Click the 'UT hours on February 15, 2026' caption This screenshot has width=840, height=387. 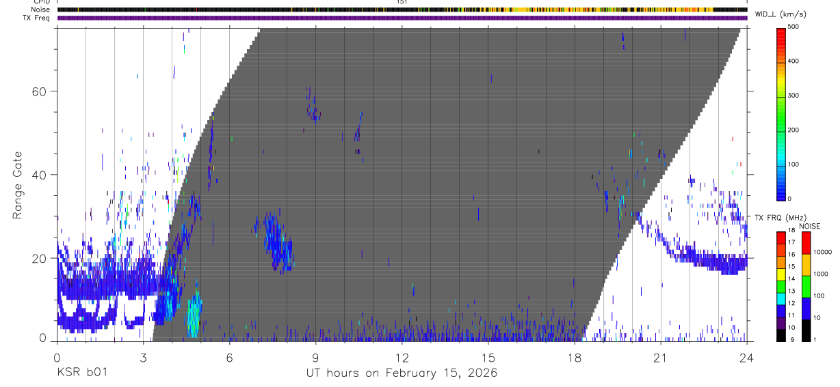[x=402, y=373]
